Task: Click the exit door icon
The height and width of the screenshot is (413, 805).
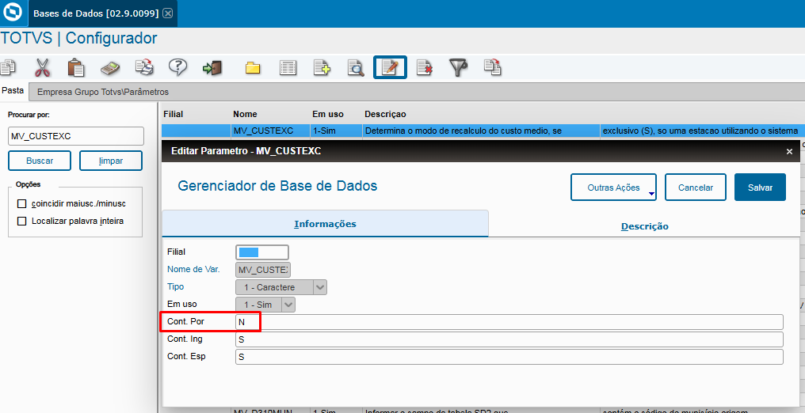Action: pos(212,67)
